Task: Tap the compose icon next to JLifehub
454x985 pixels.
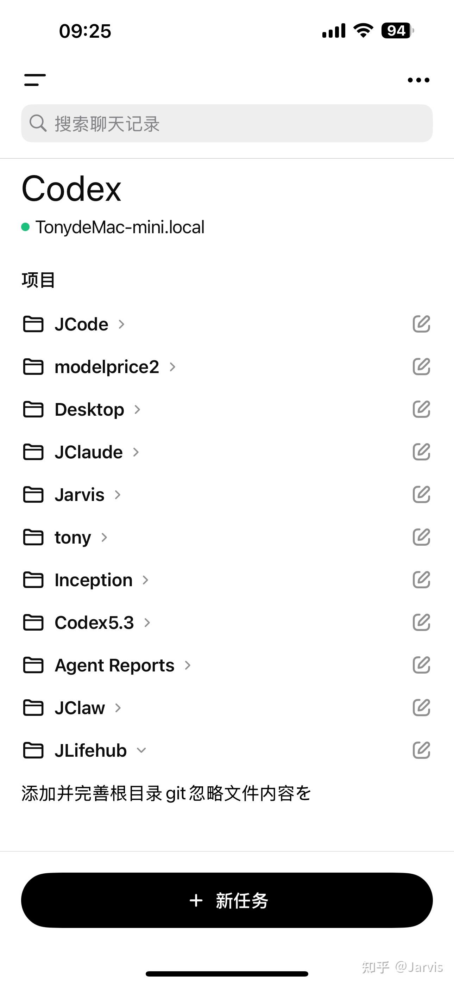Action: (x=421, y=750)
